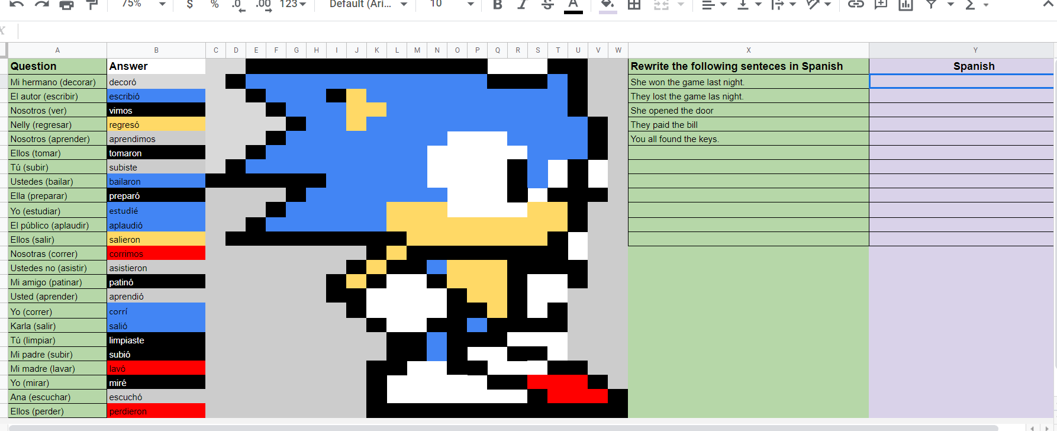Click the Insert comment icon
Viewport: 1057px width, 431px height.
(881, 4)
